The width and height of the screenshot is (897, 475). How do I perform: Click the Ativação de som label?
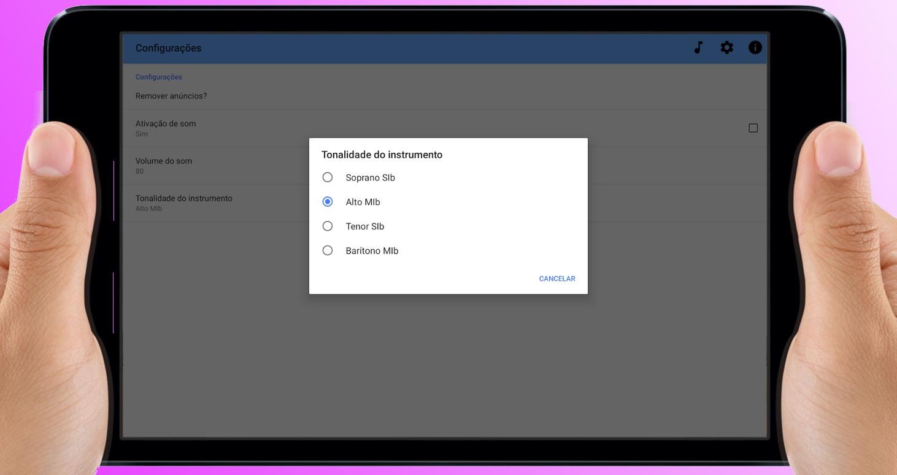[x=166, y=123]
